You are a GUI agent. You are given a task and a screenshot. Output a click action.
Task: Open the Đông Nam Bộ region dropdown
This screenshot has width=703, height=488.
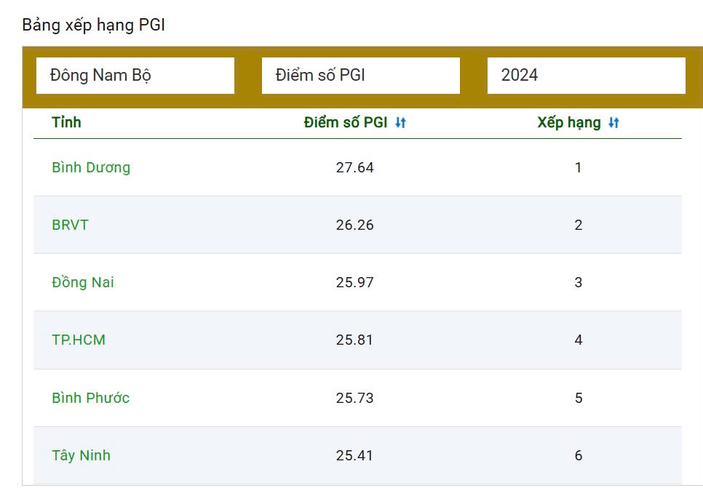(135, 76)
